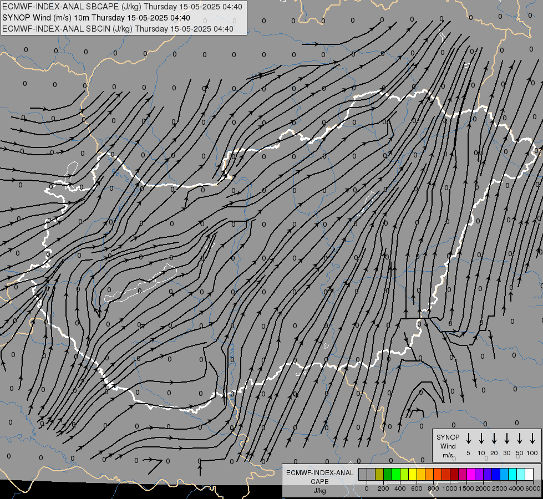Pick the red-orange swatch left of 1000
Screen dimensions: 543x499
point(446,474)
